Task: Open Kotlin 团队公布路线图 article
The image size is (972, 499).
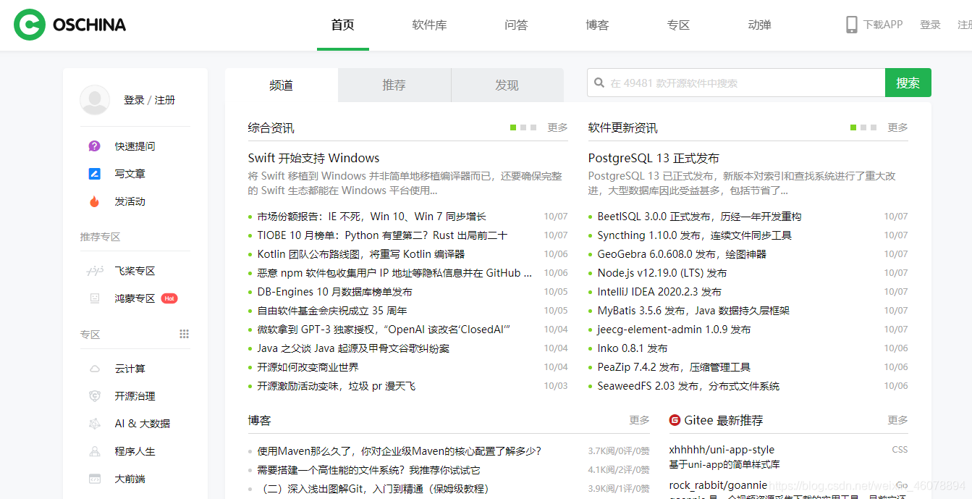Action: coord(361,254)
